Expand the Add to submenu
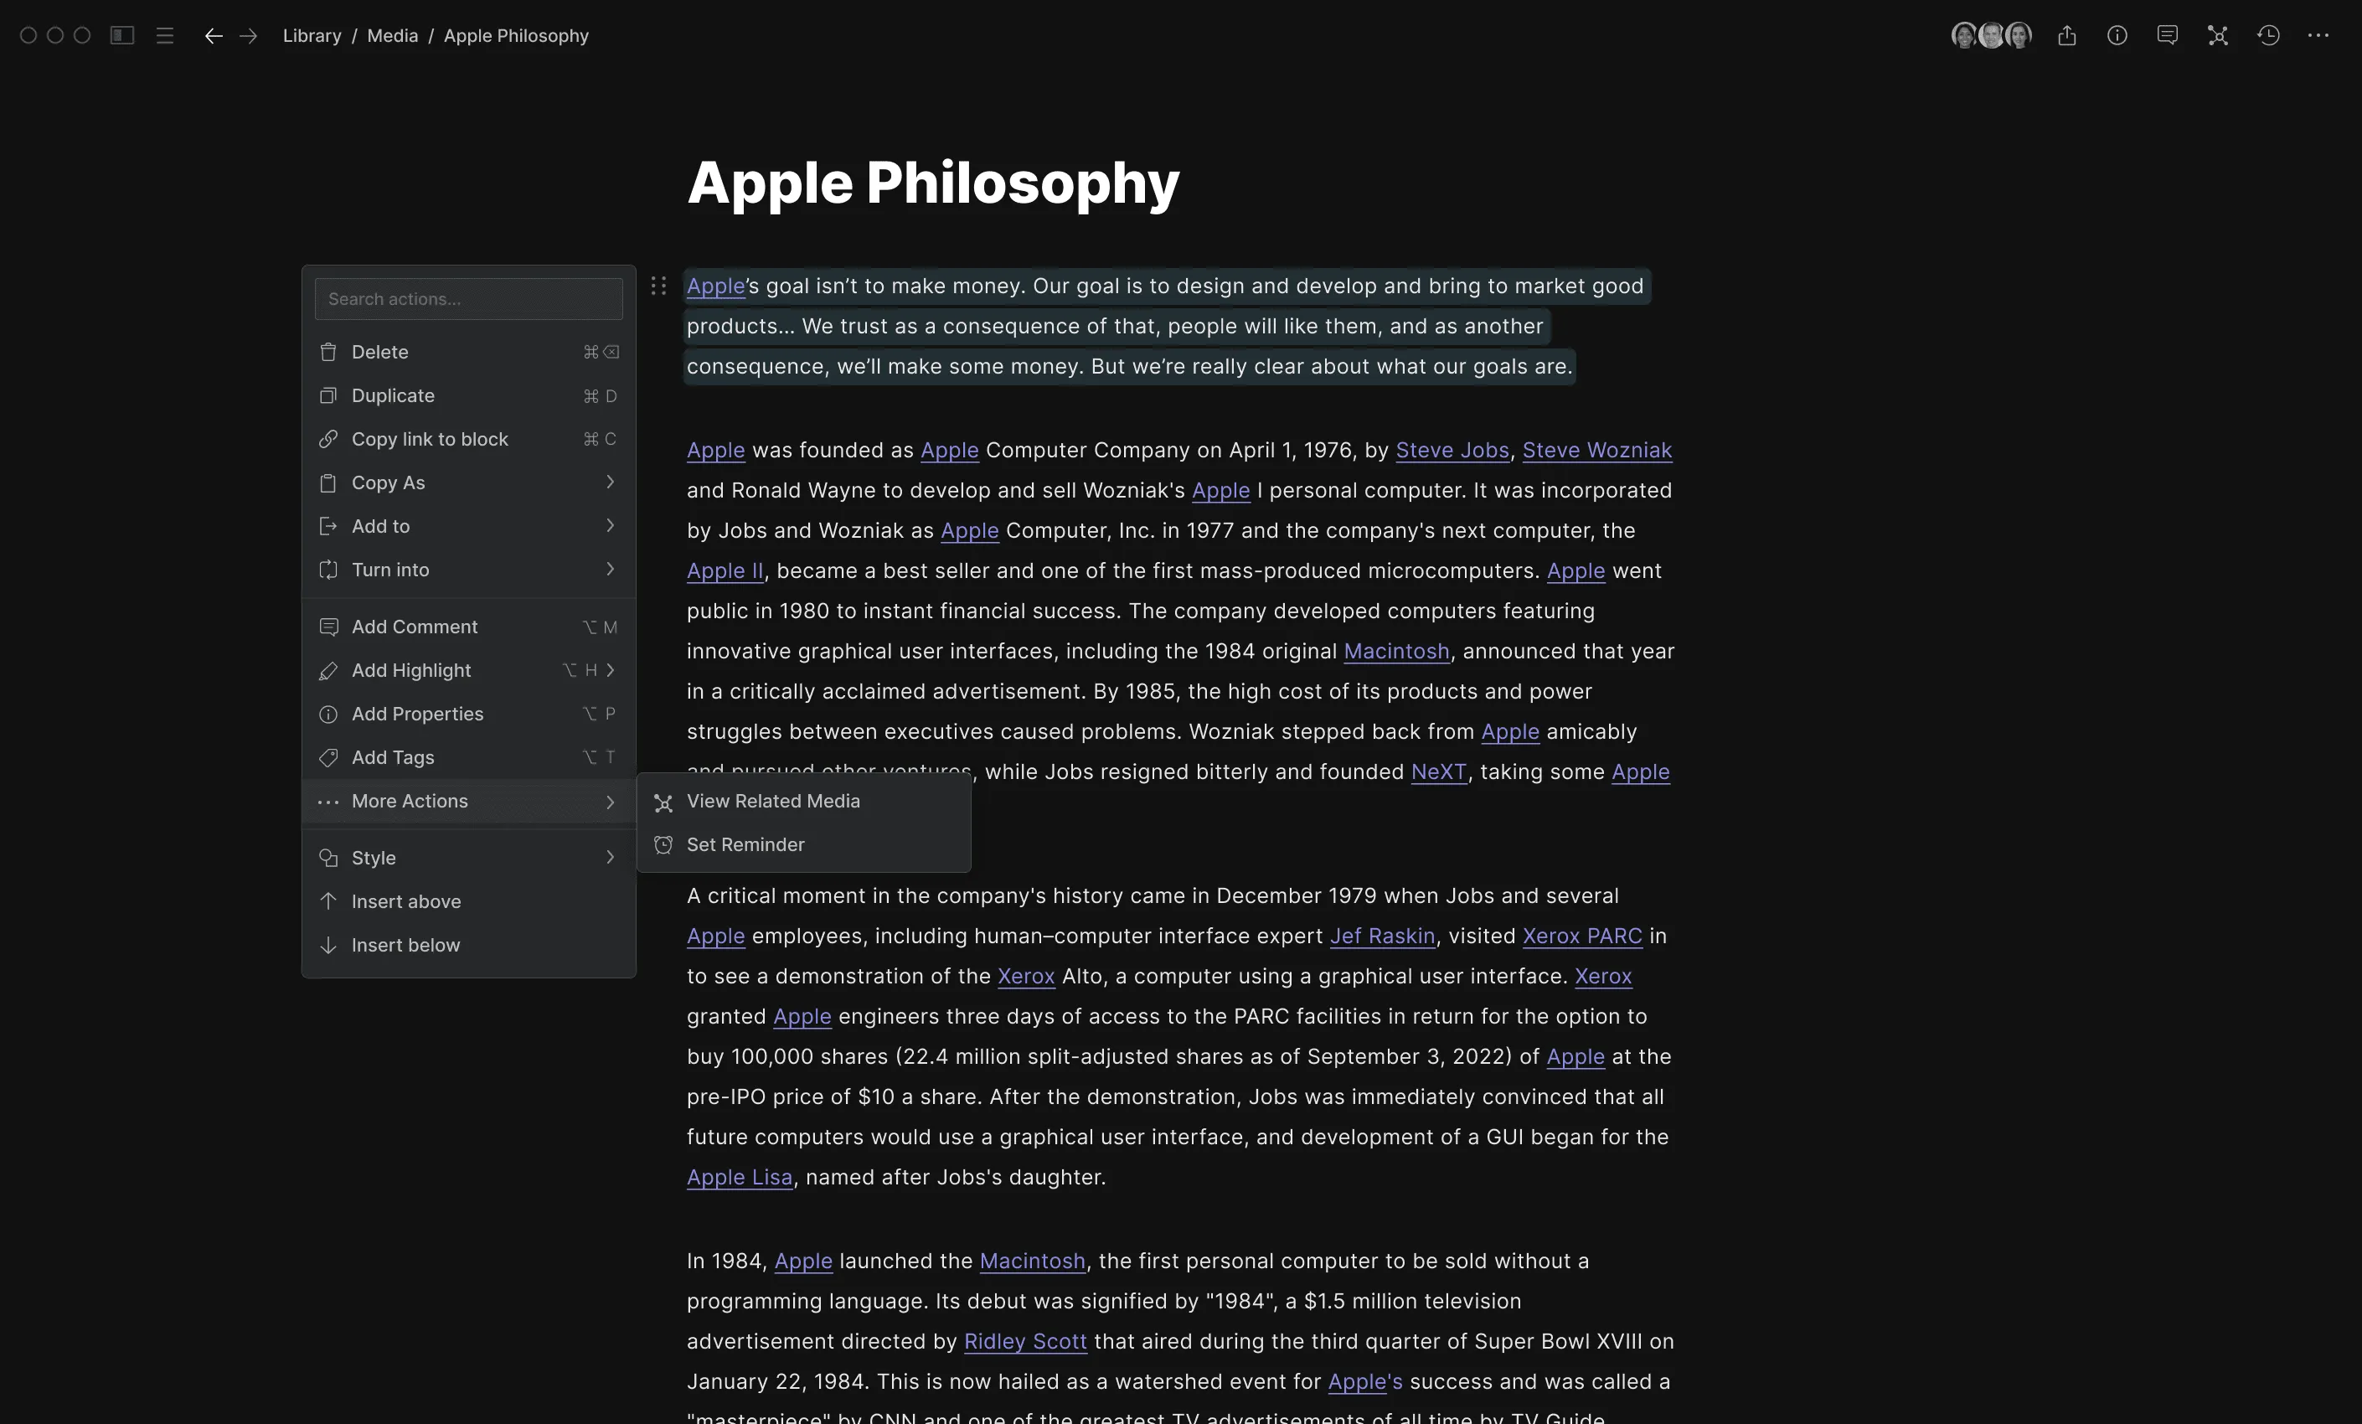Image resolution: width=2362 pixels, height=1424 pixels. point(469,525)
